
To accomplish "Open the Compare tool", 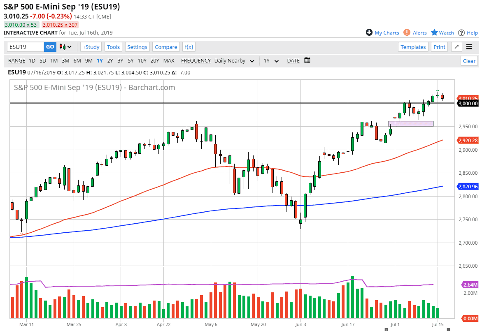I will point(166,47).
